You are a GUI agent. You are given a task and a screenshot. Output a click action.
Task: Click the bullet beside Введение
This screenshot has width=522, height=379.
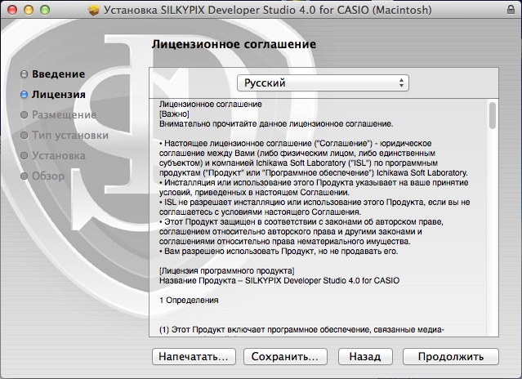coord(24,74)
